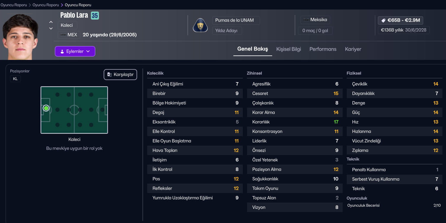Screen dimensions: 446x223
Task: Go to next player with down arrow
Action: click(51, 28)
